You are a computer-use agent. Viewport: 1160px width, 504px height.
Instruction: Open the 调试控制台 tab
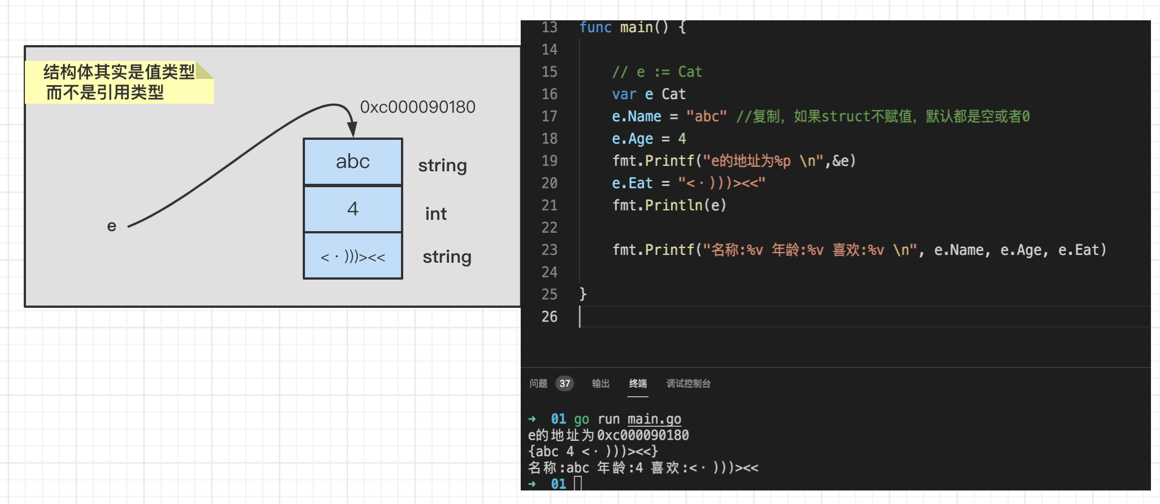(x=688, y=383)
